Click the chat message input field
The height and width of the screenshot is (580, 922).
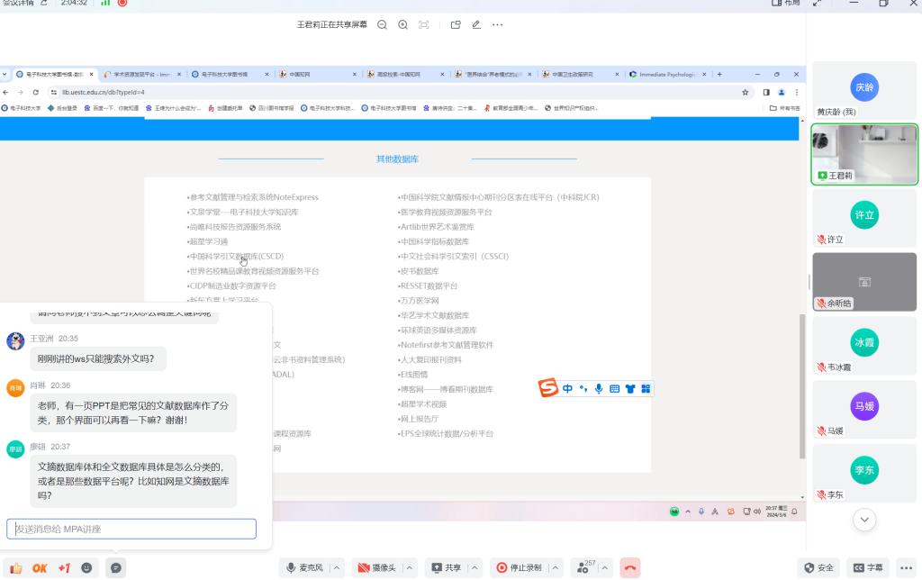coord(131,529)
